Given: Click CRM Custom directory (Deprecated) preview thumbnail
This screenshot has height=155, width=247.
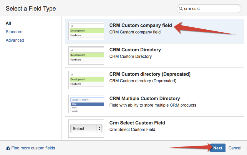Looking at the screenshot, I should click(86, 80).
